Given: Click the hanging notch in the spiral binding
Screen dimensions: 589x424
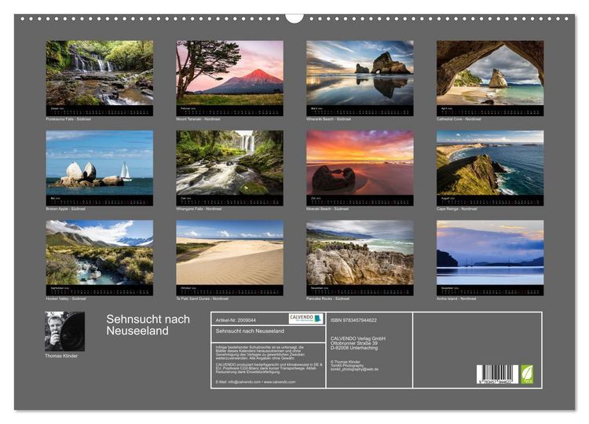Looking at the screenshot, I should tap(294, 18).
